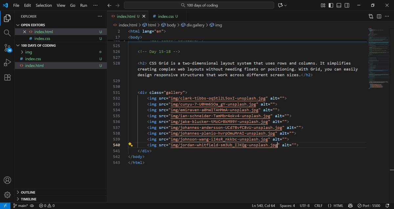
Task: Open Explorer Views and More Actions ellipsis
Action: click(x=99, y=16)
